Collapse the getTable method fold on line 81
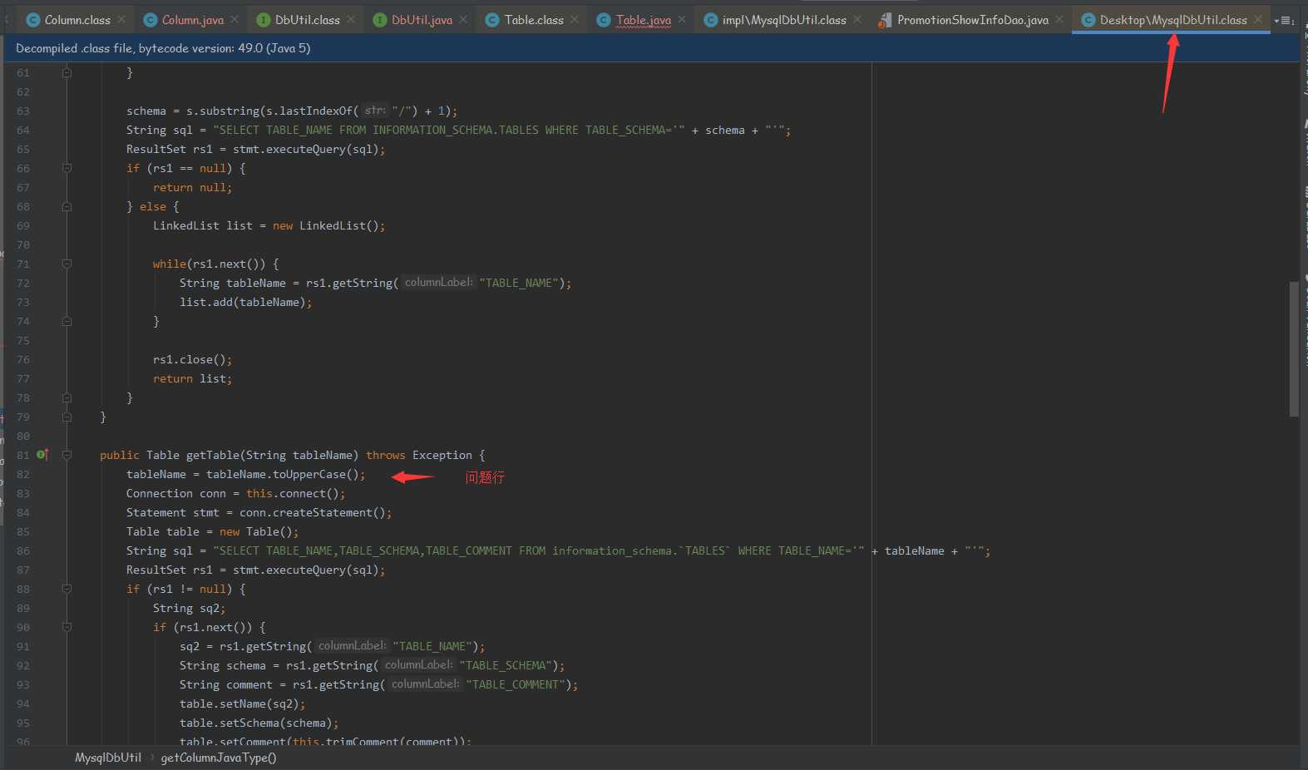This screenshot has height=770, width=1308. 67,455
